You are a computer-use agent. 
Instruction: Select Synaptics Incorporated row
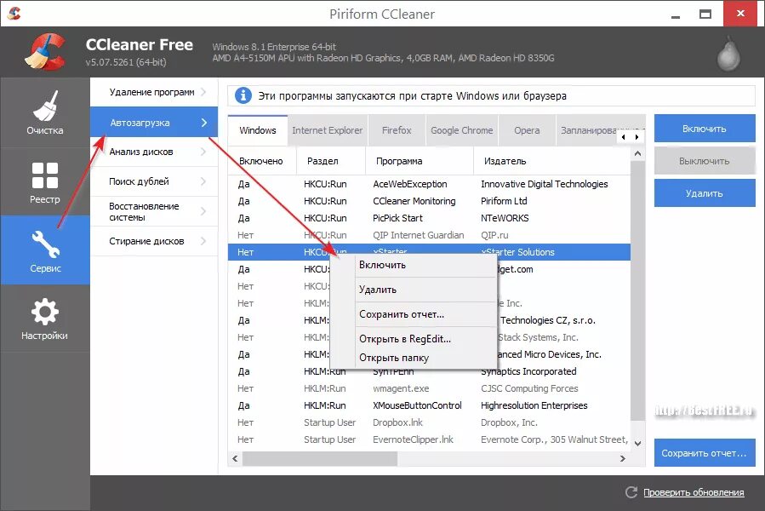click(430, 371)
